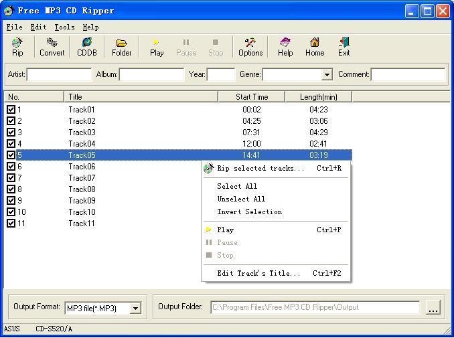Click the toolbar Pause button
Image resolution: width=454 pixels, height=338 pixels.
pos(186,46)
